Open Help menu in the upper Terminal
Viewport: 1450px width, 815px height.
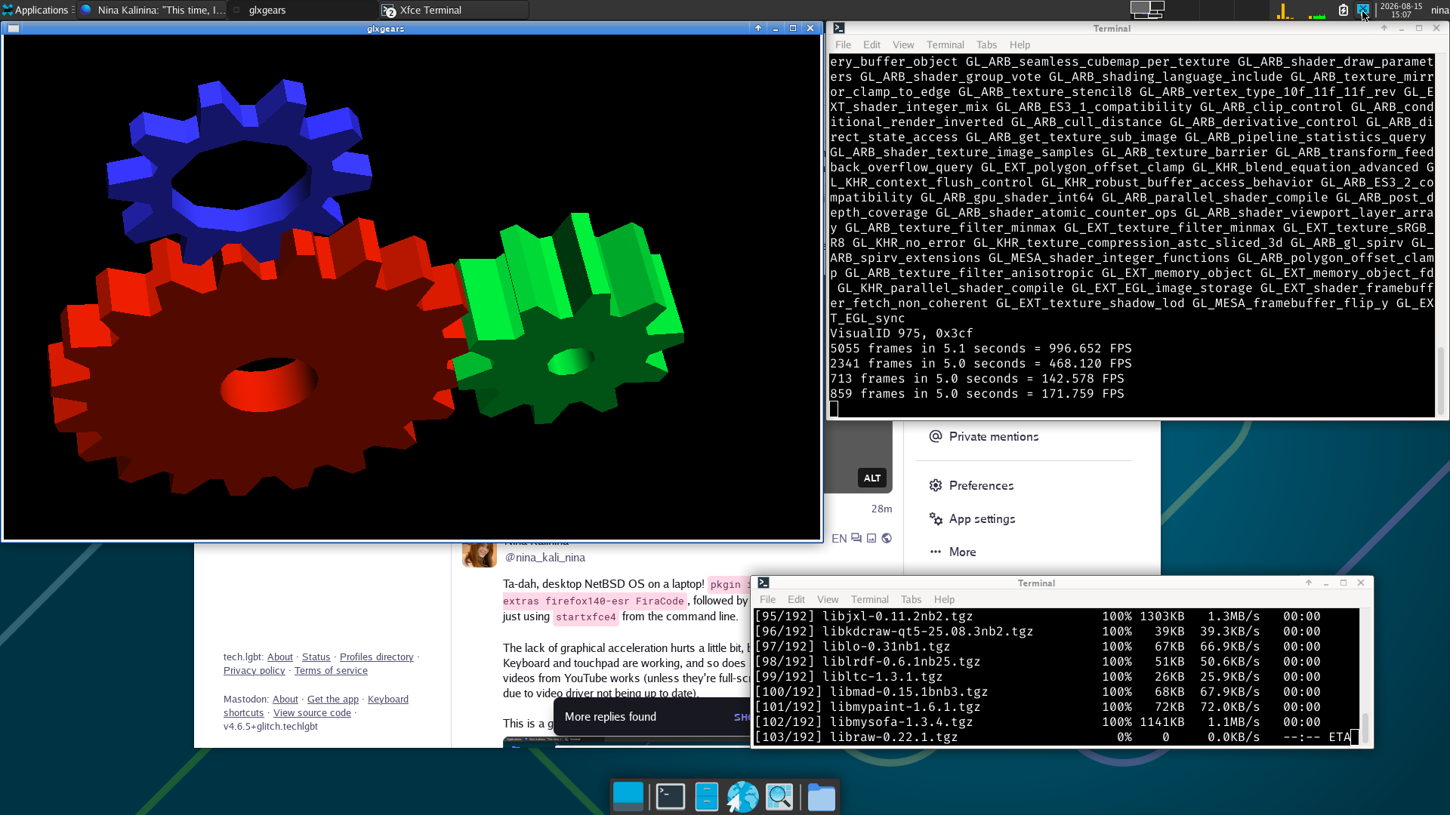pos(1020,45)
